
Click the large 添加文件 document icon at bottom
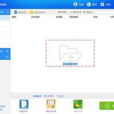(x=24, y=104)
